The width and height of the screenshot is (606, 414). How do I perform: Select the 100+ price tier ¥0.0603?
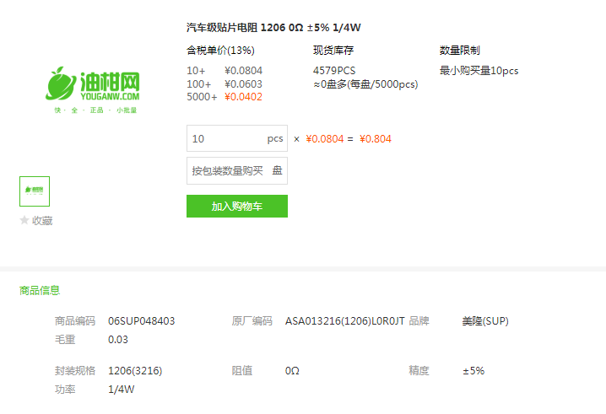225,83
